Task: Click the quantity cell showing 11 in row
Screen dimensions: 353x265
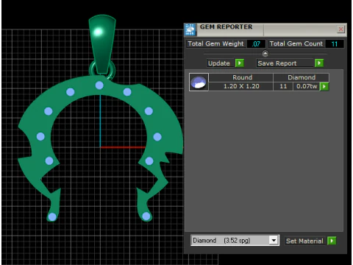Action: pyautogui.click(x=283, y=86)
